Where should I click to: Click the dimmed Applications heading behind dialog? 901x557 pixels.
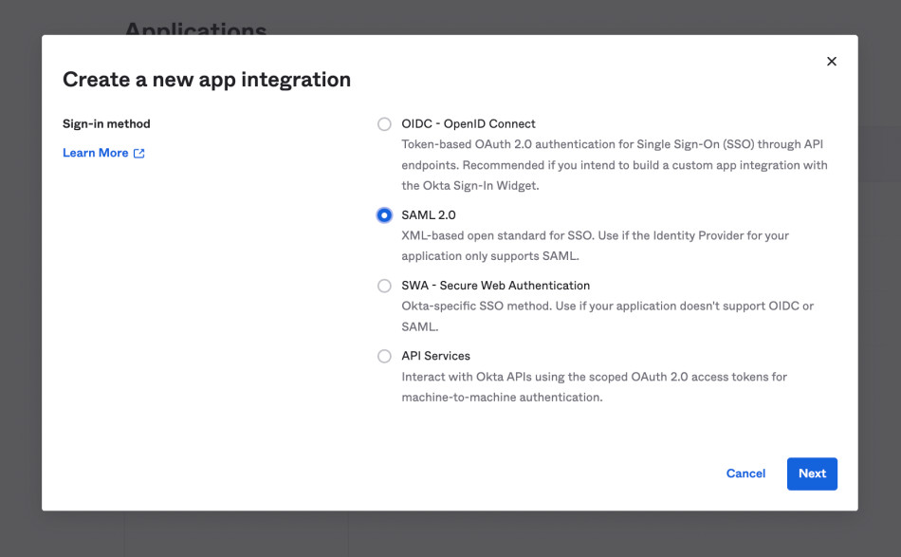[x=195, y=28]
